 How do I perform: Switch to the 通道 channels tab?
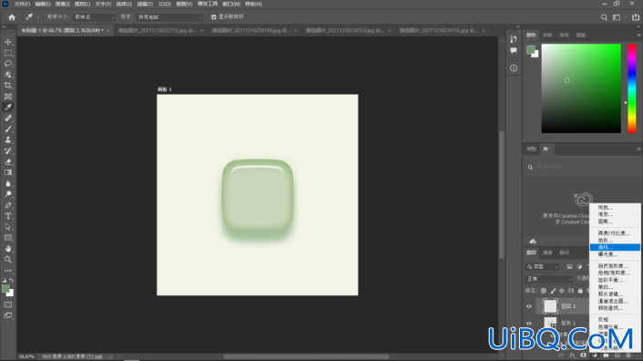[547, 253]
